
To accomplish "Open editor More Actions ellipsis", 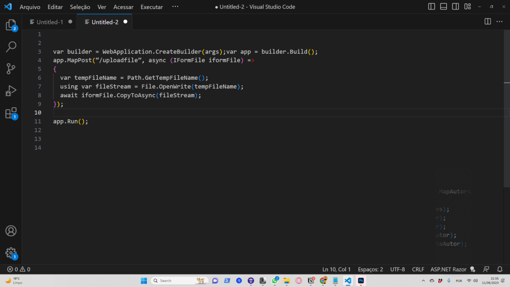I will tap(500, 22).
